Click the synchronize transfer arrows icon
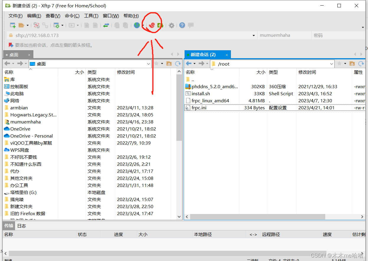Image resolution: width=368 pixels, height=261 pixels. pos(106,25)
